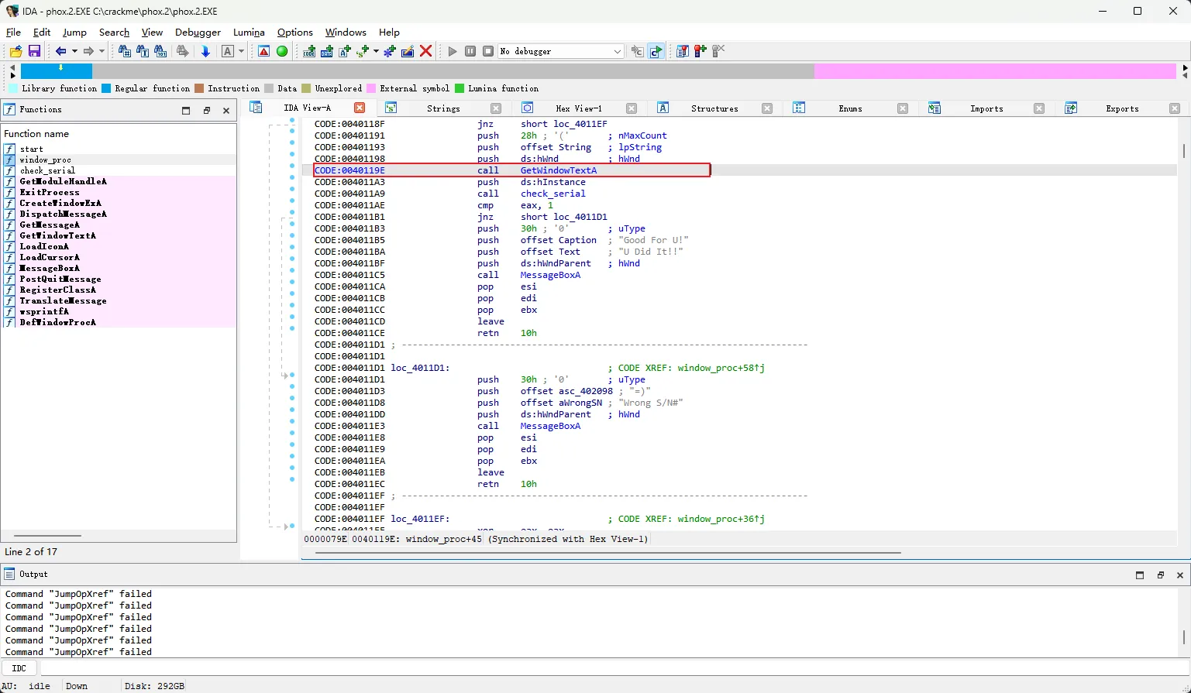The image size is (1191, 693).
Task: Switch to the Exports tab
Action: click(x=1122, y=108)
